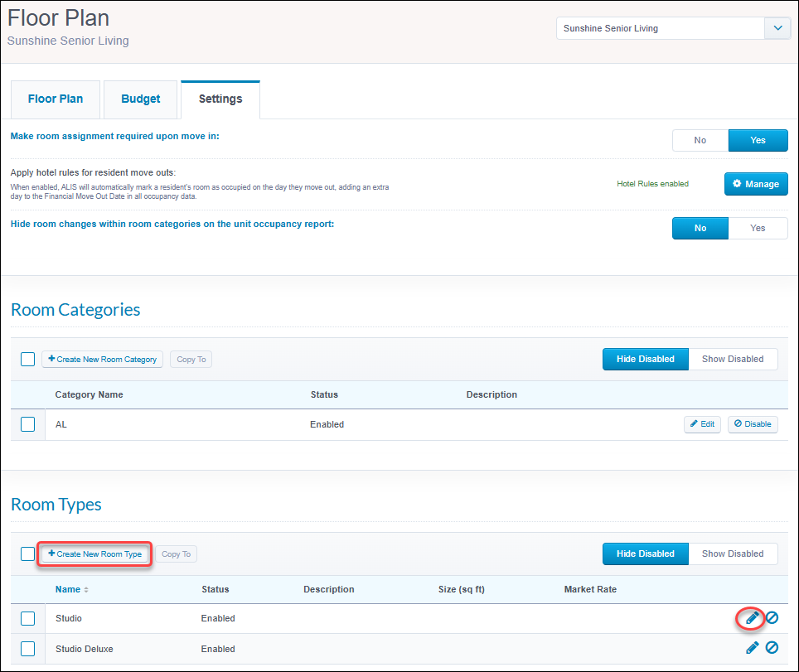Viewport: 799px width, 672px height.
Task: Disable the Studio Deluxe room type icon
Action: 772,647
